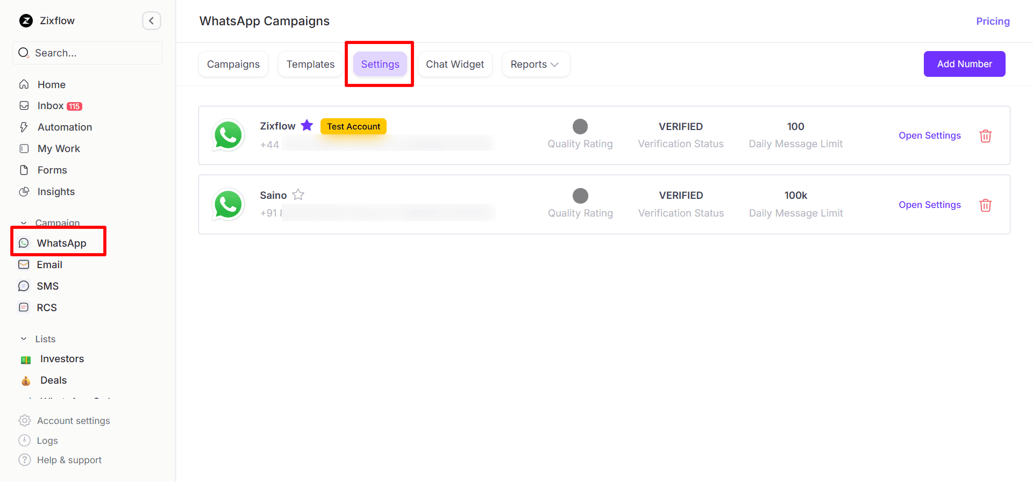Click Saino's gray quality rating dot

[x=580, y=196]
